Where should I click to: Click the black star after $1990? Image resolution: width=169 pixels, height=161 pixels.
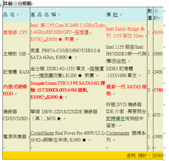(x=84, y=140)
